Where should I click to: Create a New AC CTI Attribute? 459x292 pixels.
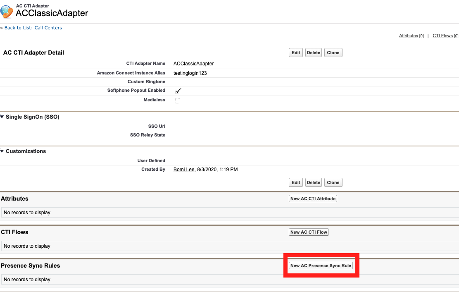pos(313,199)
